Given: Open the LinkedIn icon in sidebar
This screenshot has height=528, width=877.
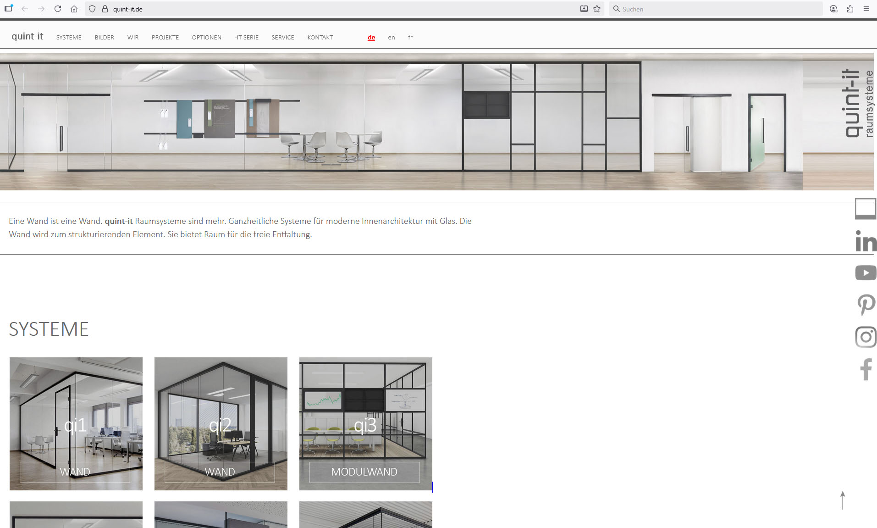Looking at the screenshot, I should point(866,241).
